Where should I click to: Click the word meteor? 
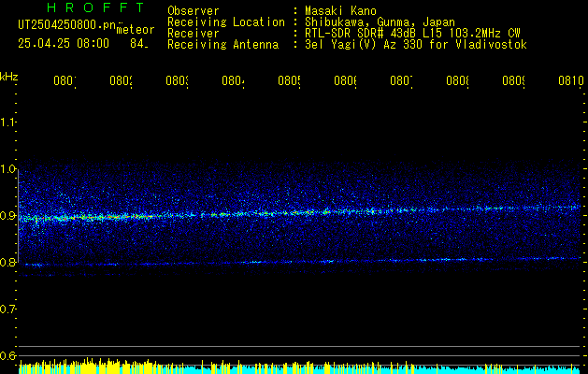(136, 30)
